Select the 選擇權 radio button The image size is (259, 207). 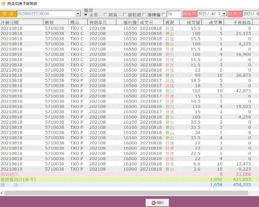[144, 15]
